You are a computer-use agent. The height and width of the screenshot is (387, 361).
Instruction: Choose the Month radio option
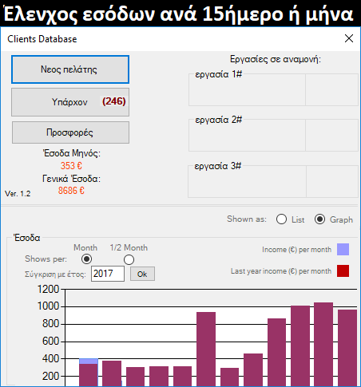[86, 259]
